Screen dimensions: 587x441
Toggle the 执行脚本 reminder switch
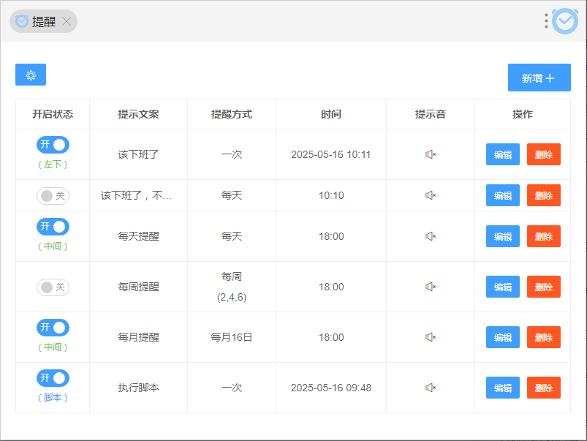pyautogui.click(x=53, y=378)
